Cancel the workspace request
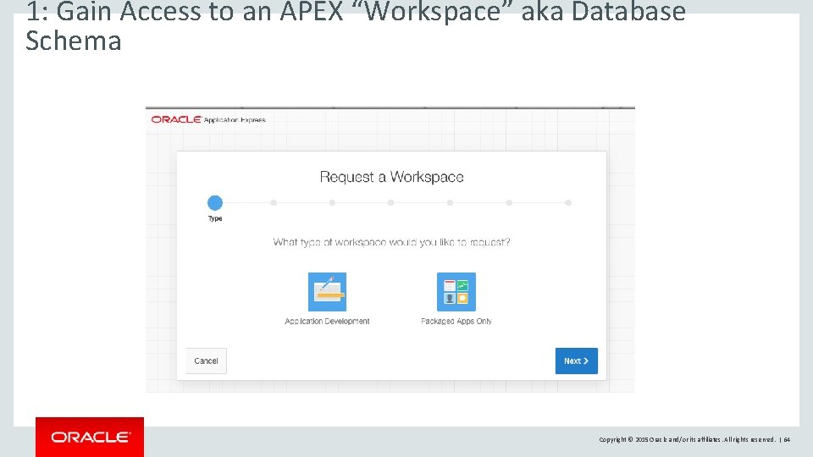Viewport: 813px width, 457px height. click(x=206, y=361)
